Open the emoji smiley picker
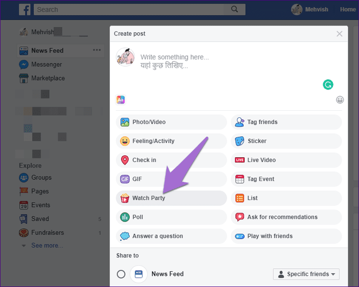Viewport: 359px width, 287px height. [x=340, y=100]
